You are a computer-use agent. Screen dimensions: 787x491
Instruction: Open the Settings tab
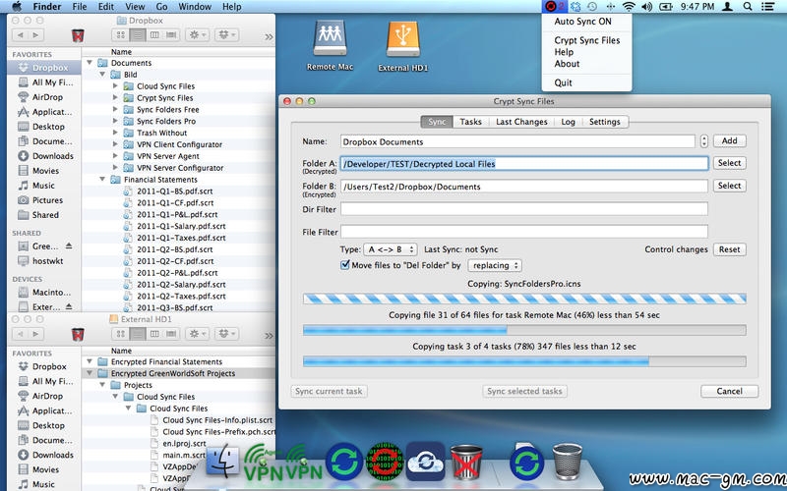[604, 122]
